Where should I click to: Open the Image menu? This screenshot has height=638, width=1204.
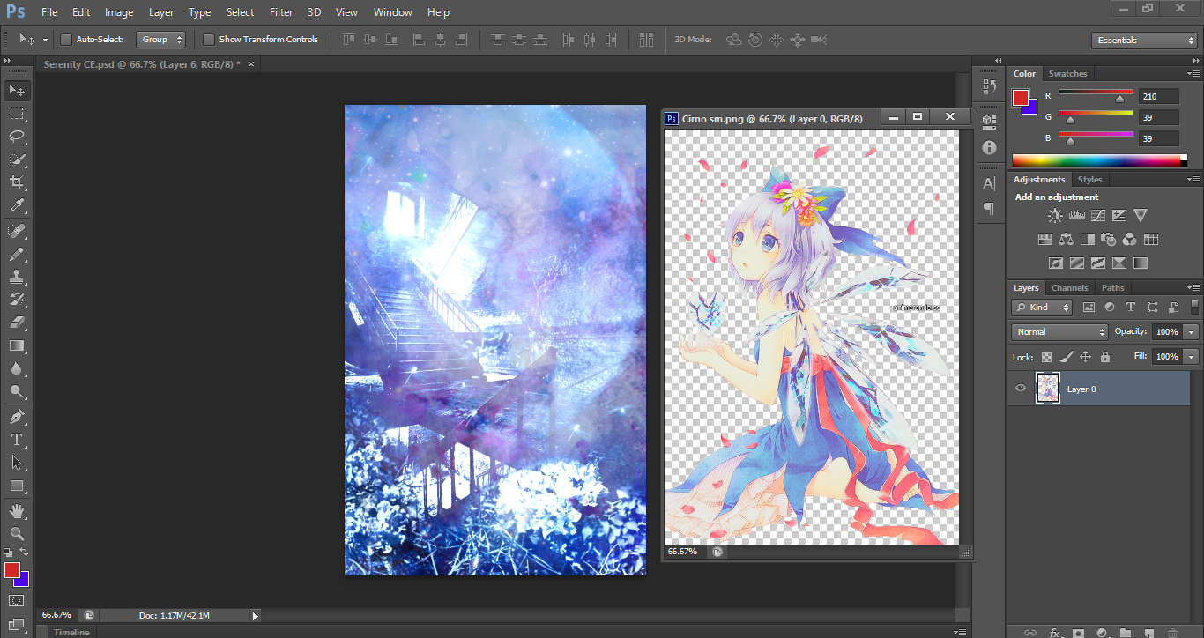119,12
